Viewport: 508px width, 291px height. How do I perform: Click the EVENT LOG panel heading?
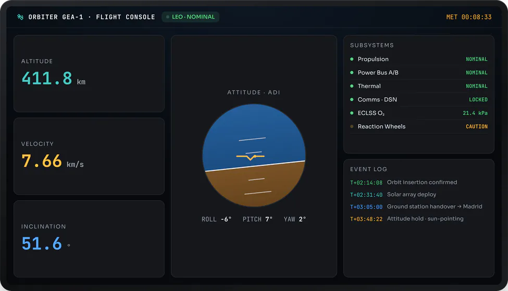[368, 169]
